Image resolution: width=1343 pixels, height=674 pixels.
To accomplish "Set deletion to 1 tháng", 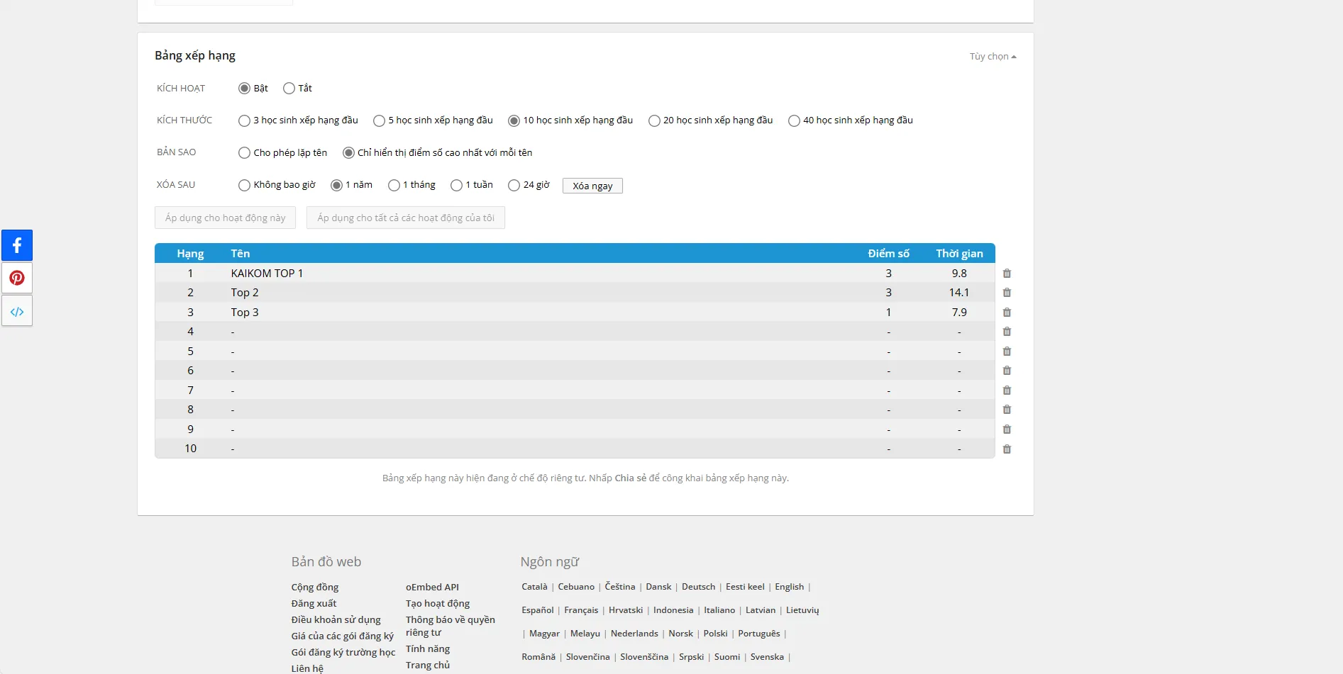I will [x=394, y=186].
